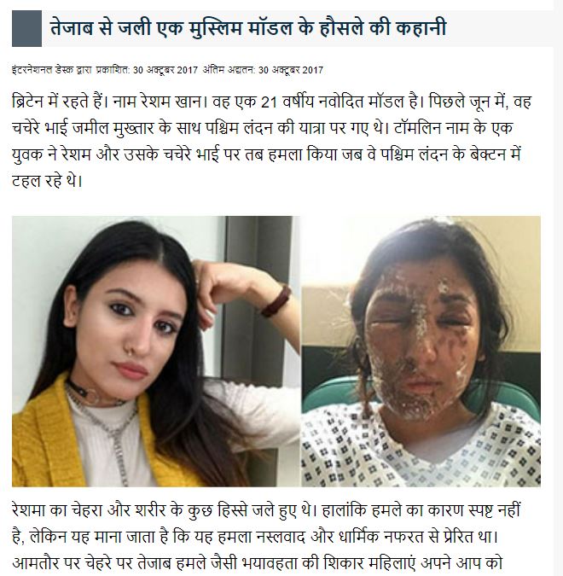Click the text 21 वर्षीय
This screenshot has height=576, width=563.
(x=287, y=102)
